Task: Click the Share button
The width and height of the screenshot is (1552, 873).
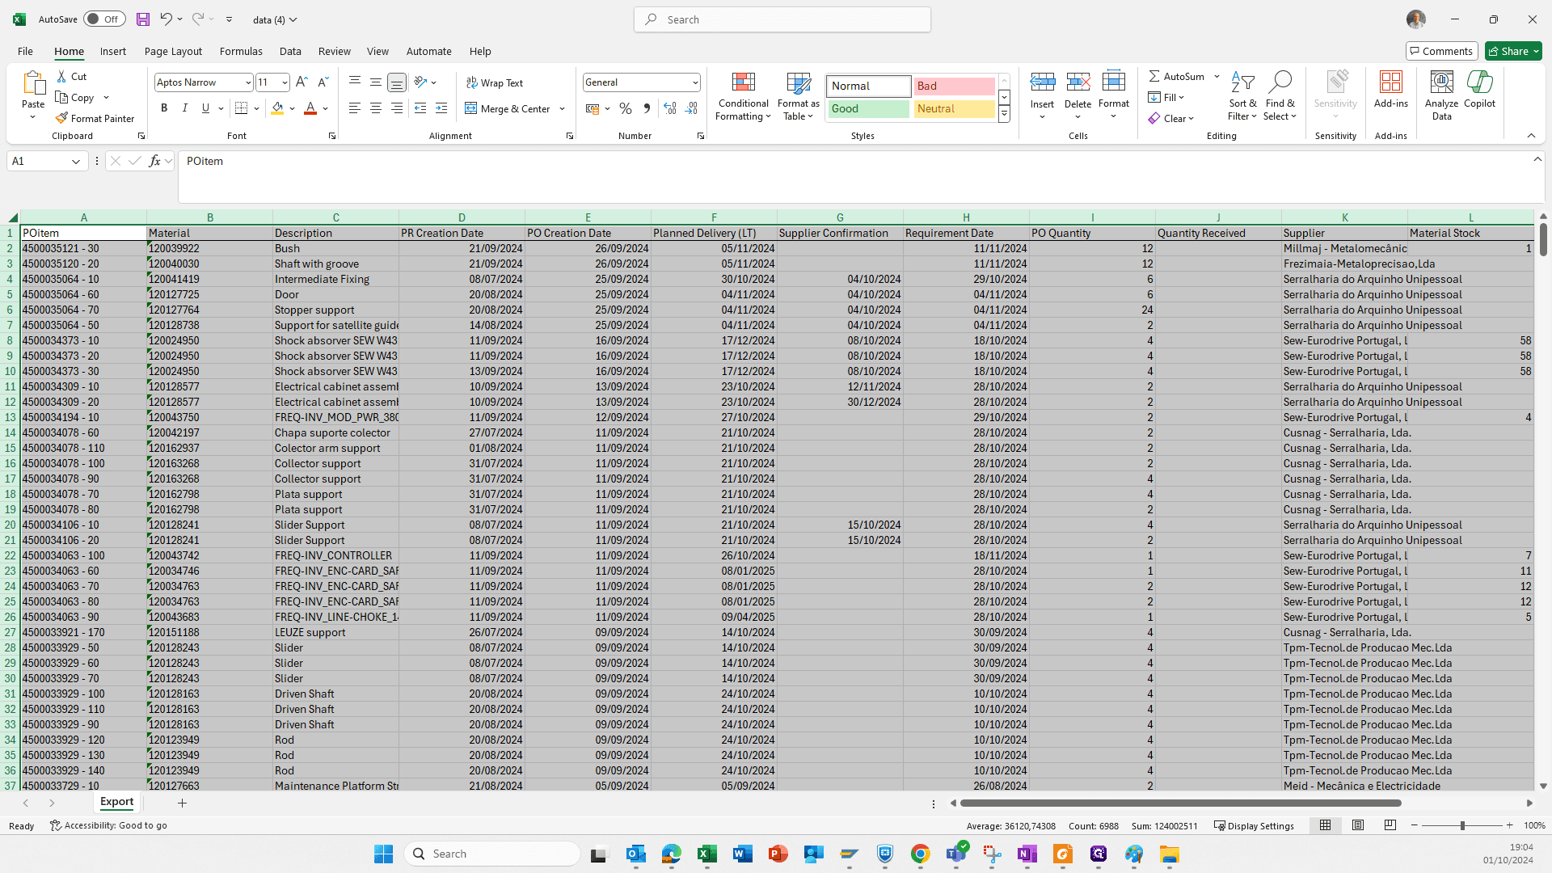Action: click(x=1513, y=51)
